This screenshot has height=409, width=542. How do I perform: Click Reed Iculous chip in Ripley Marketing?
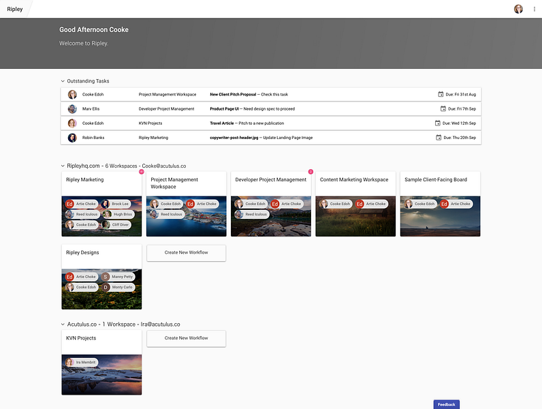pyautogui.click(x=82, y=214)
